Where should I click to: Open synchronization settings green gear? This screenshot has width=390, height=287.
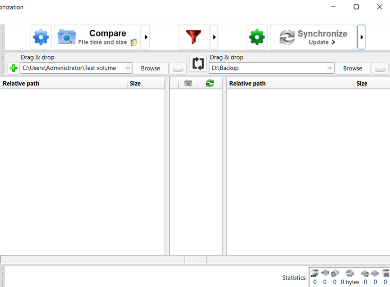pos(257,37)
